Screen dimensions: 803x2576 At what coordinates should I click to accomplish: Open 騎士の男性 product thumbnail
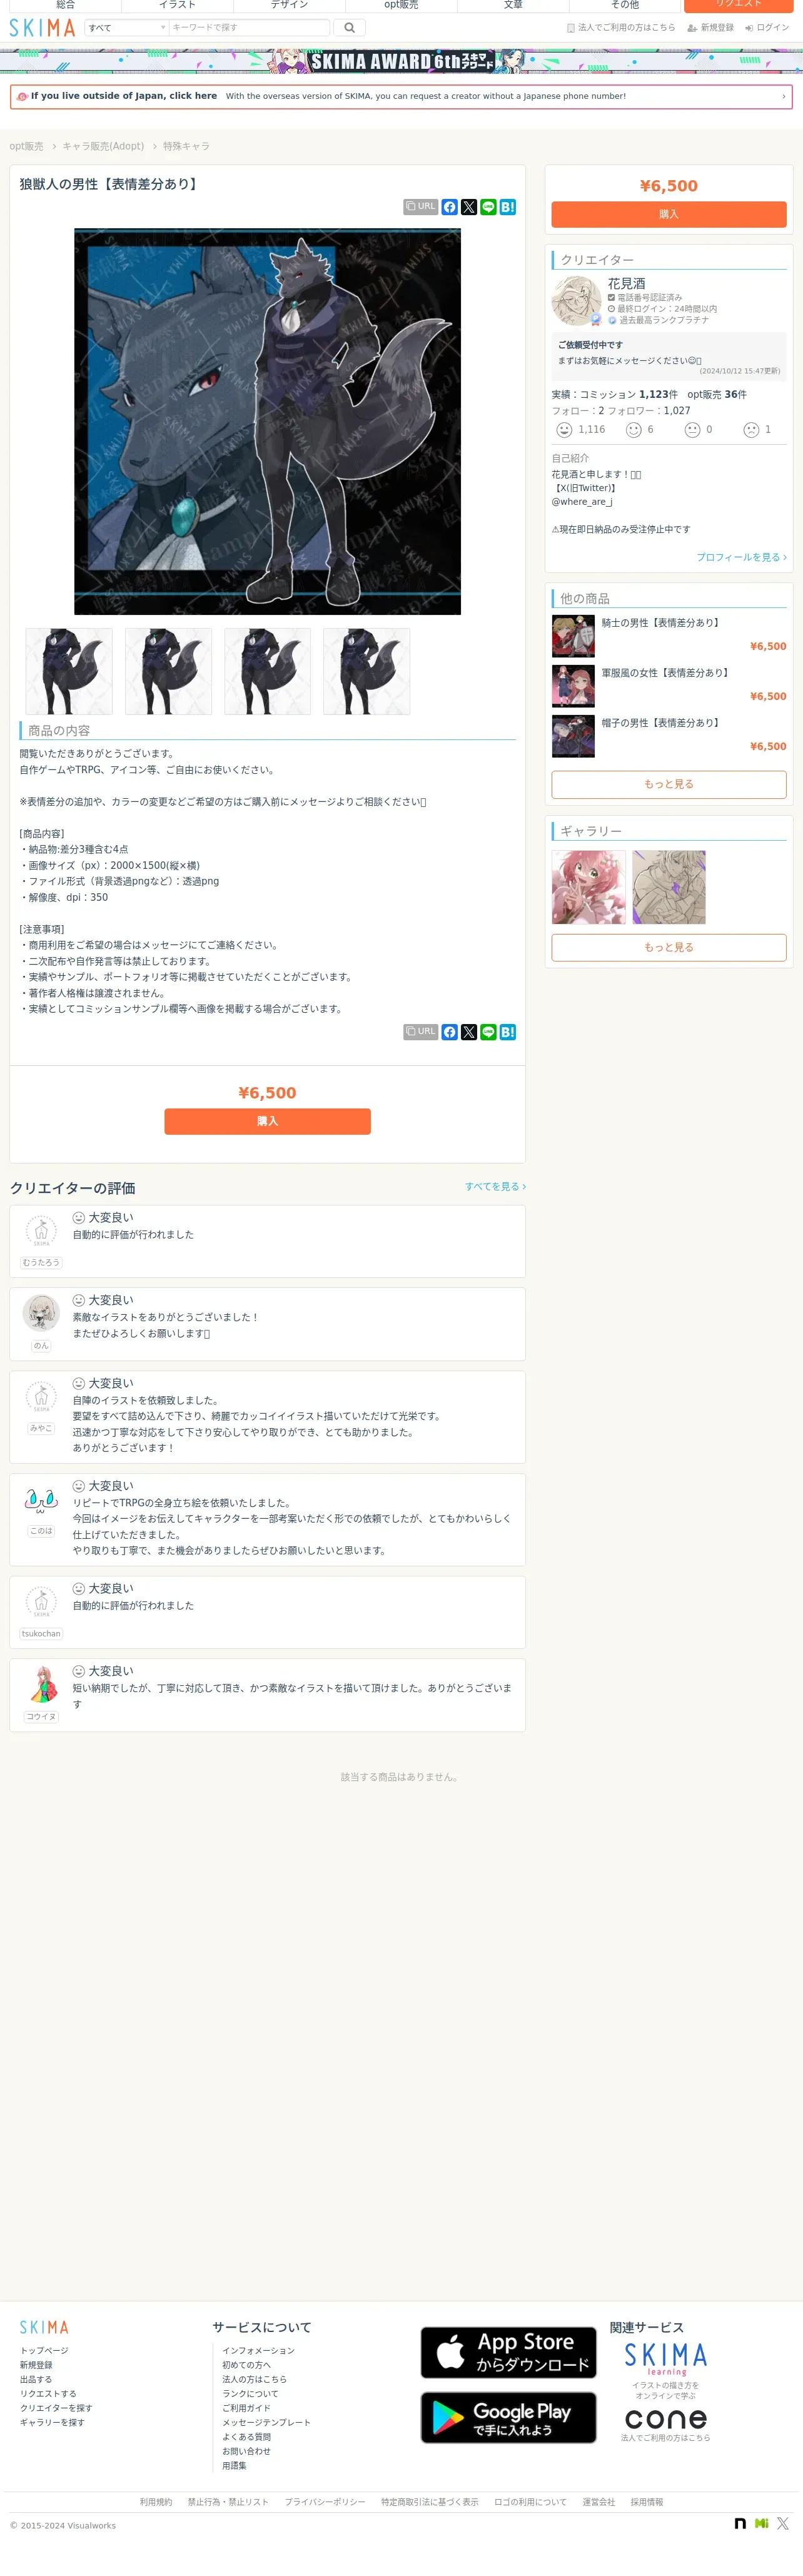[573, 636]
